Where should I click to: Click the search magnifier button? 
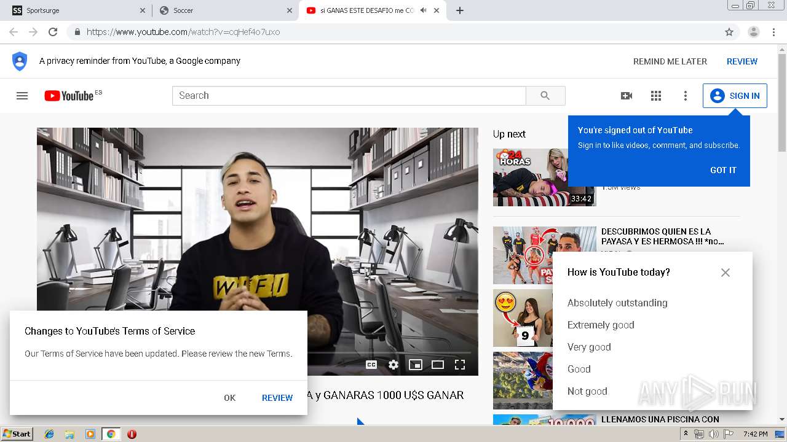pos(545,96)
